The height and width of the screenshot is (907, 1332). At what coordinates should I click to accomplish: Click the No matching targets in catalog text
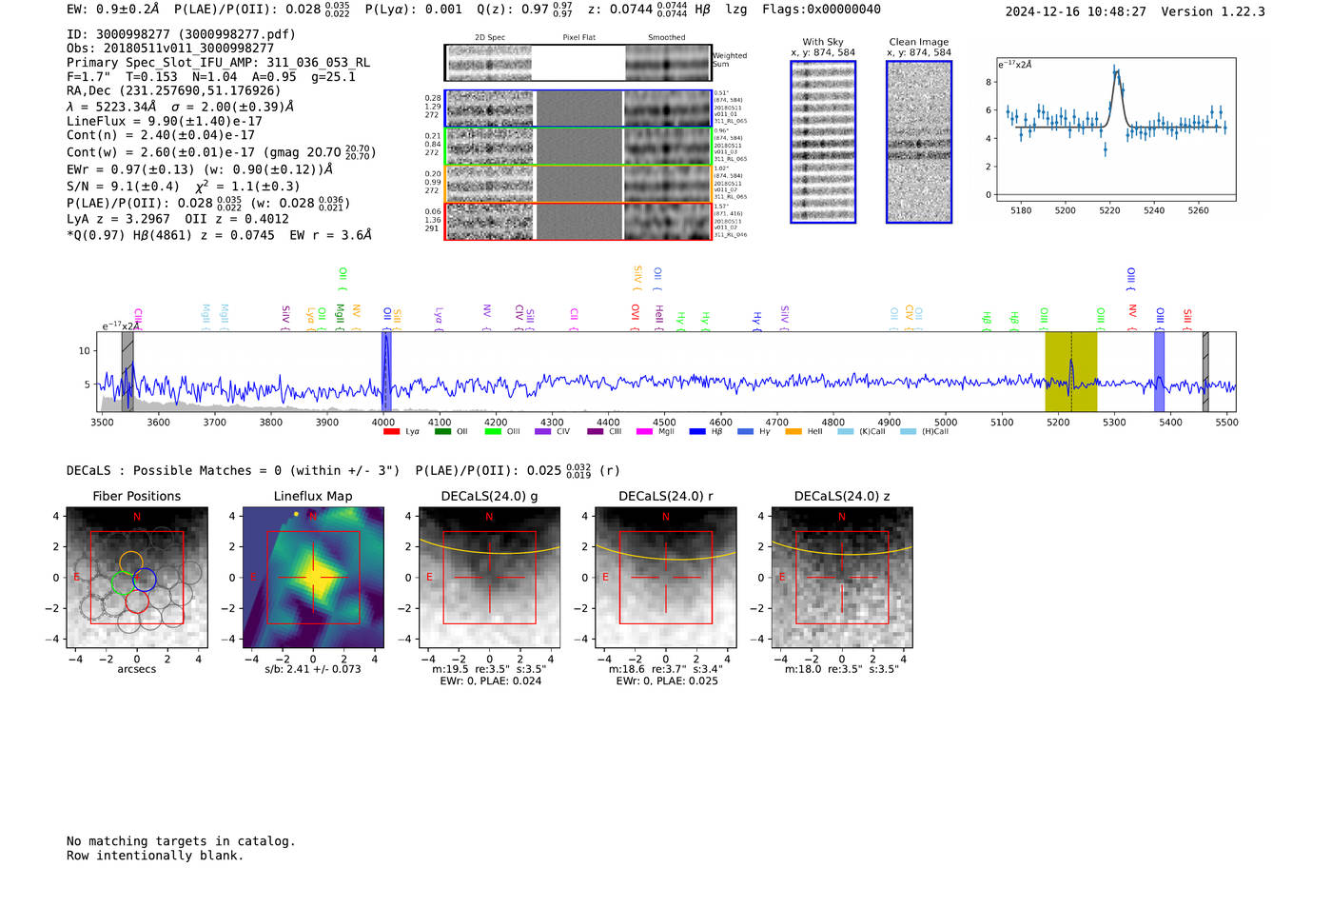(x=181, y=841)
